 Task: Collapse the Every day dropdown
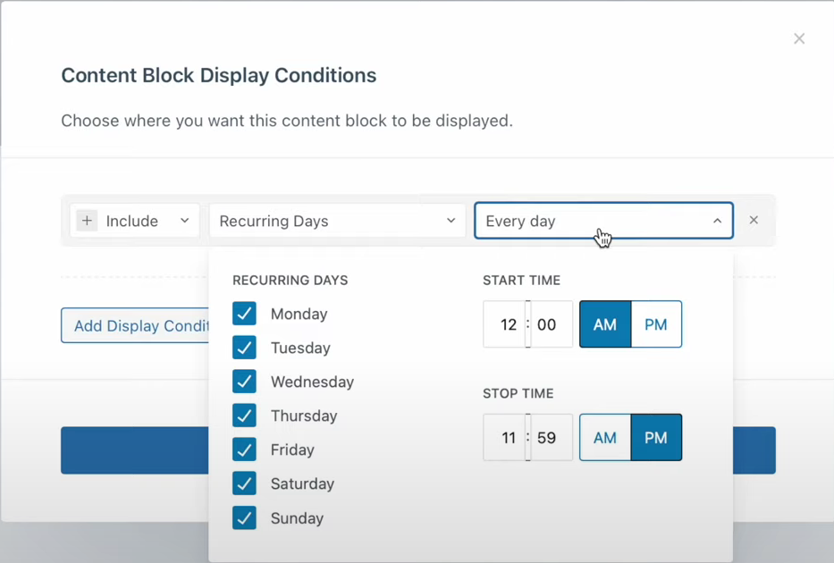[x=603, y=221]
